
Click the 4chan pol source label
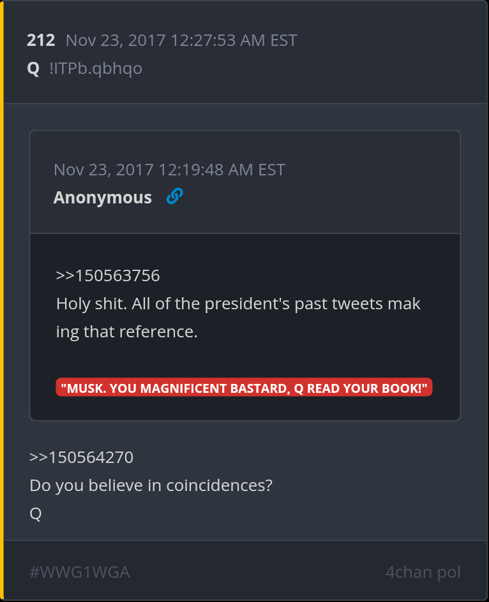[x=423, y=572]
